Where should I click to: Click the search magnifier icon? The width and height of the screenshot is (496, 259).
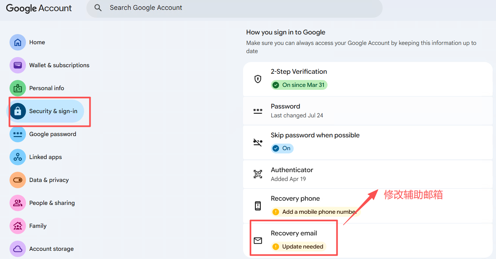(x=98, y=8)
